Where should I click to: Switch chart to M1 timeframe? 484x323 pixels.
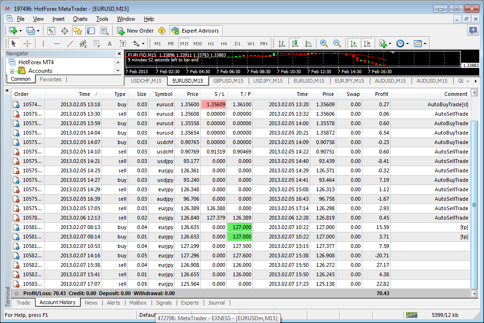pyautogui.click(x=158, y=43)
